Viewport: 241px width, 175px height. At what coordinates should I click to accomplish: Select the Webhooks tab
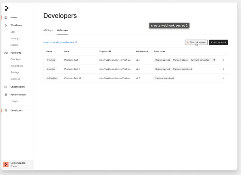pyautogui.click(x=63, y=30)
